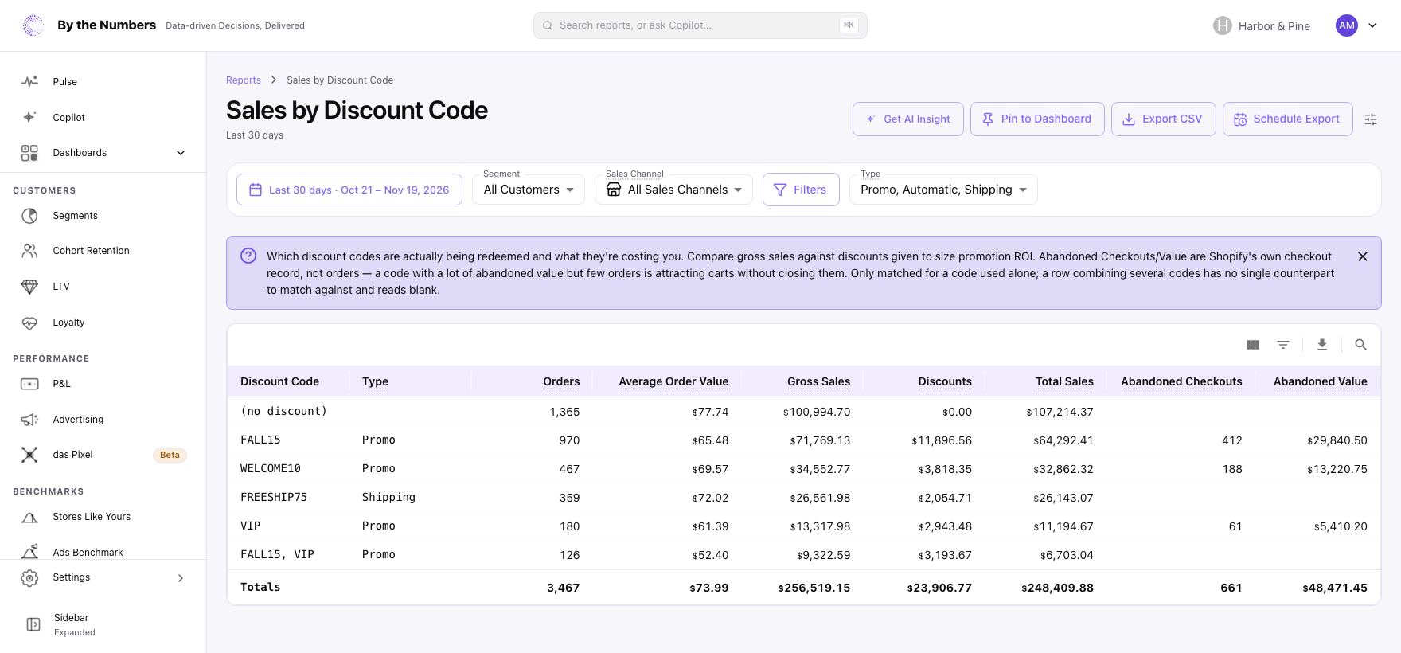Viewport: 1401px width, 653px height.
Task: Click the info banner help icon
Action: [248, 256]
